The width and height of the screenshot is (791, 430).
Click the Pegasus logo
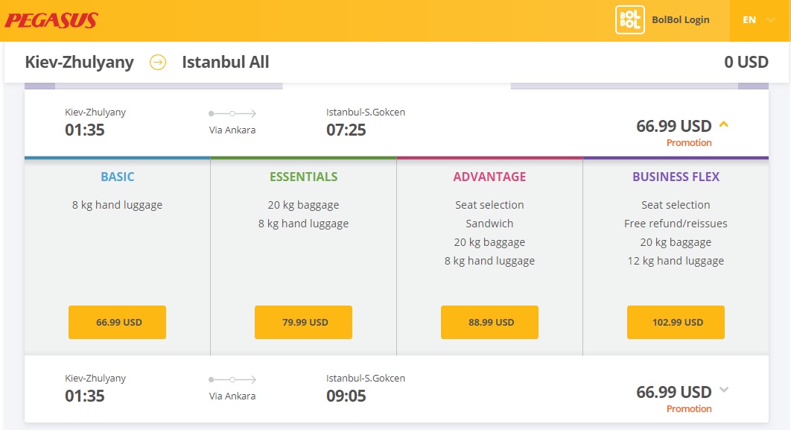click(x=51, y=20)
